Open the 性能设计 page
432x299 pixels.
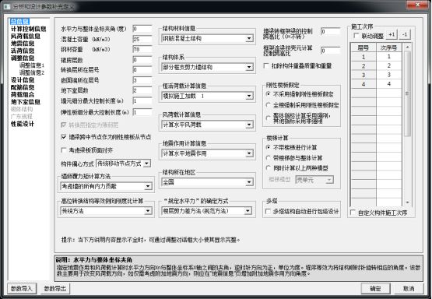23,124
